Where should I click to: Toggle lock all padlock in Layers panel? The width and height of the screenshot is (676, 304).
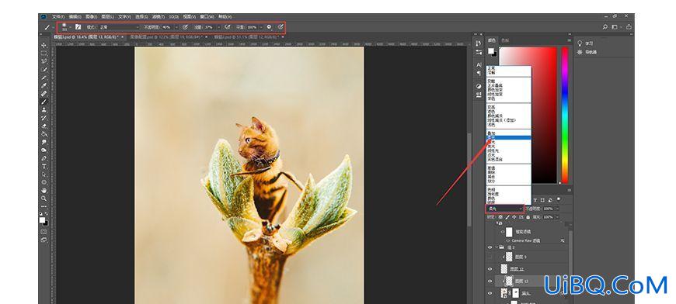click(528, 217)
